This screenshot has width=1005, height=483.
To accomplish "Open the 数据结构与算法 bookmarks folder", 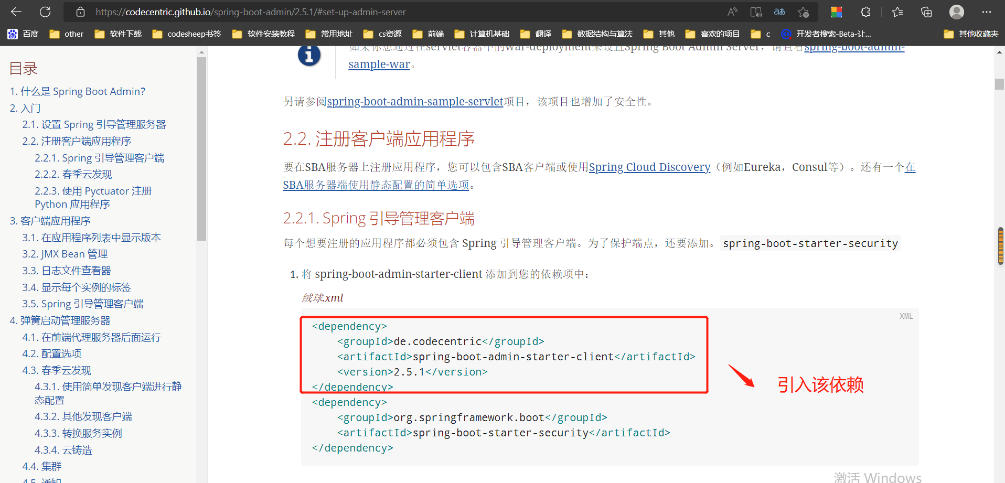I will [597, 34].
